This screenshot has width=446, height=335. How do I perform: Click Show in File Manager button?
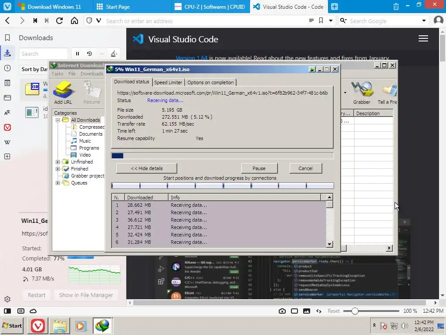[x=86, y=295]
